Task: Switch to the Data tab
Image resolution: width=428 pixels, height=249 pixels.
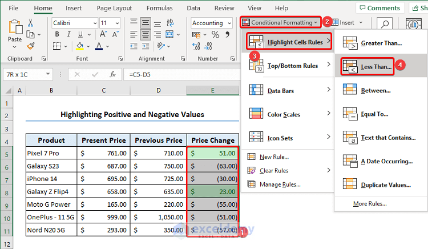Action: [193, 8]
